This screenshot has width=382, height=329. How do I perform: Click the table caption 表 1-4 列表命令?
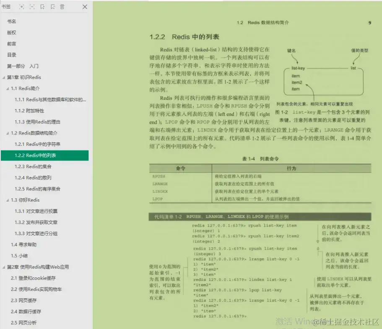260,159
